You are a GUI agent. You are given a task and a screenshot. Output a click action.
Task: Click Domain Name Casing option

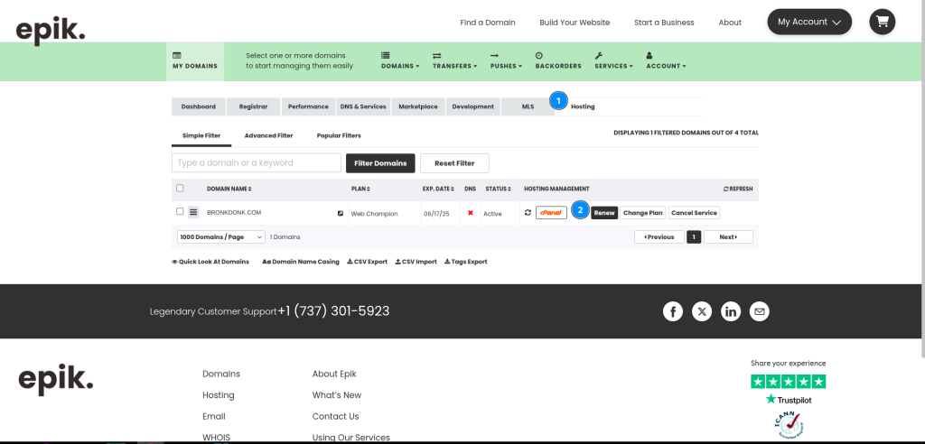pyautogui.click(x=301, y=262)
